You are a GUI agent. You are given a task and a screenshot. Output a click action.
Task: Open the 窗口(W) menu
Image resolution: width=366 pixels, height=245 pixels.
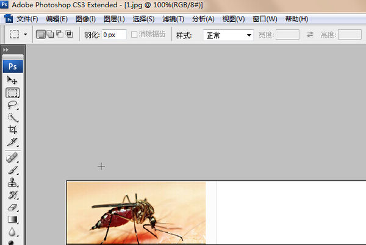click(x=265, y=19)
